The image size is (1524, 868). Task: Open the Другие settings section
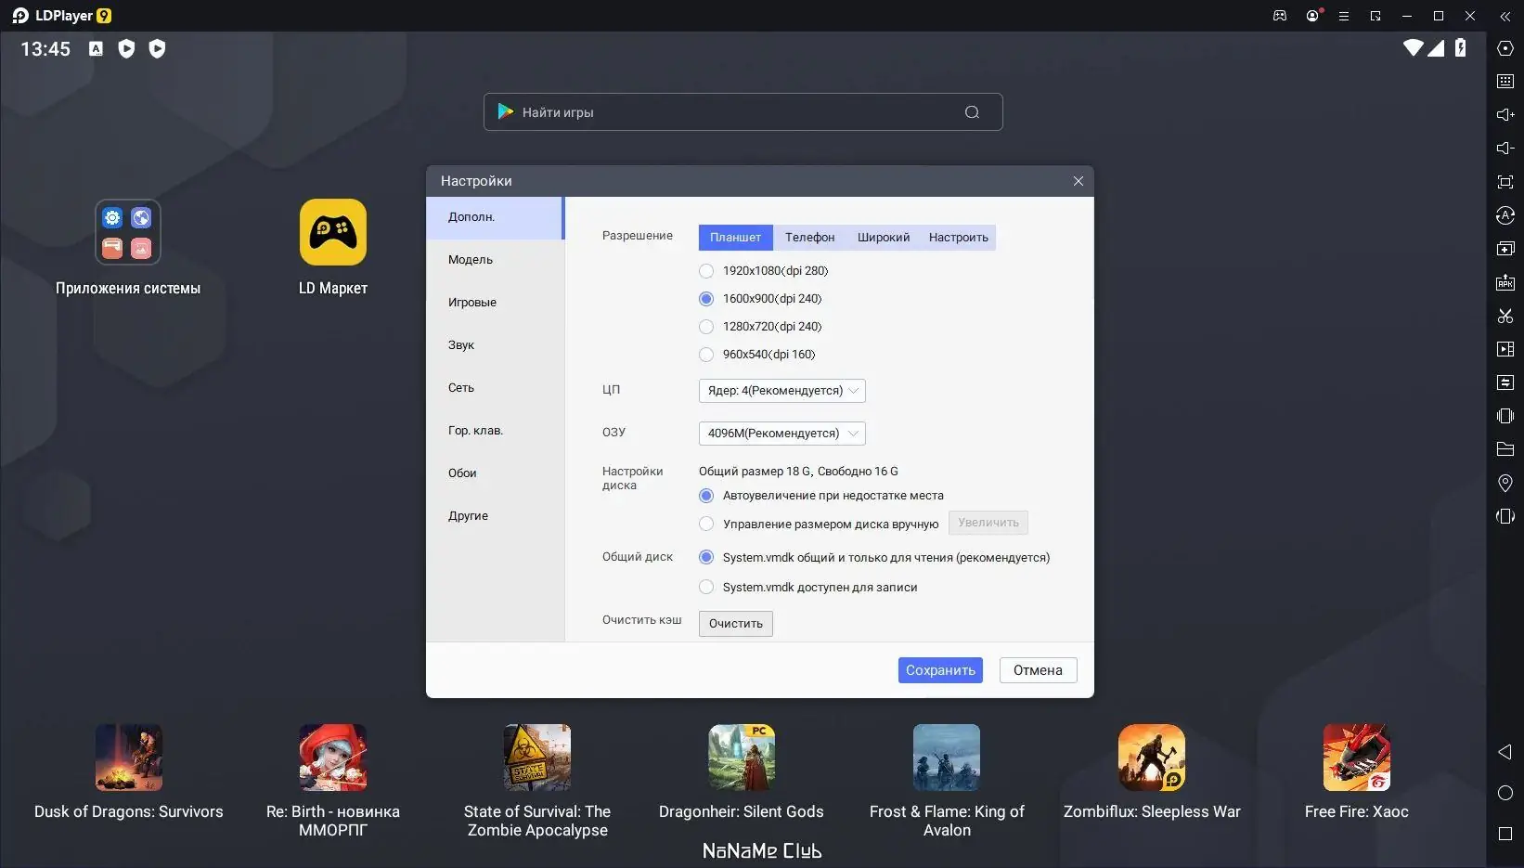(x=495, y=516)
